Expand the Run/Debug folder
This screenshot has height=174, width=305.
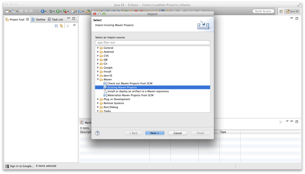98,107
